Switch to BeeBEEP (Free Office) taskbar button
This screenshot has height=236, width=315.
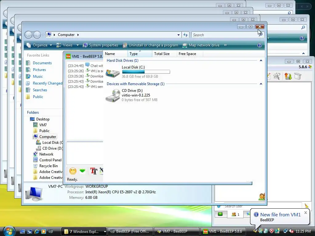point(130,231)
